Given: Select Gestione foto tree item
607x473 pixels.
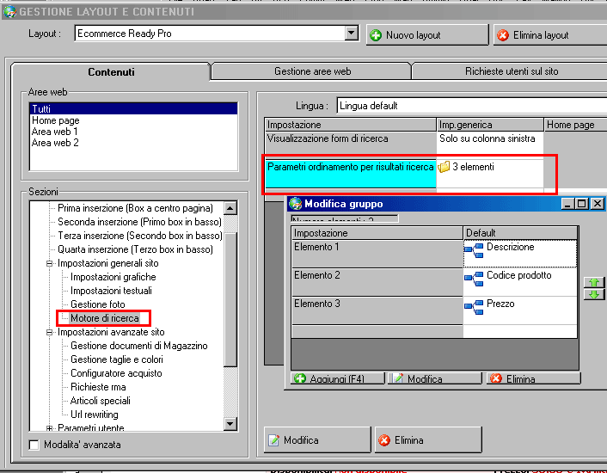Looking at the screenshot, I should coord(98,304).
